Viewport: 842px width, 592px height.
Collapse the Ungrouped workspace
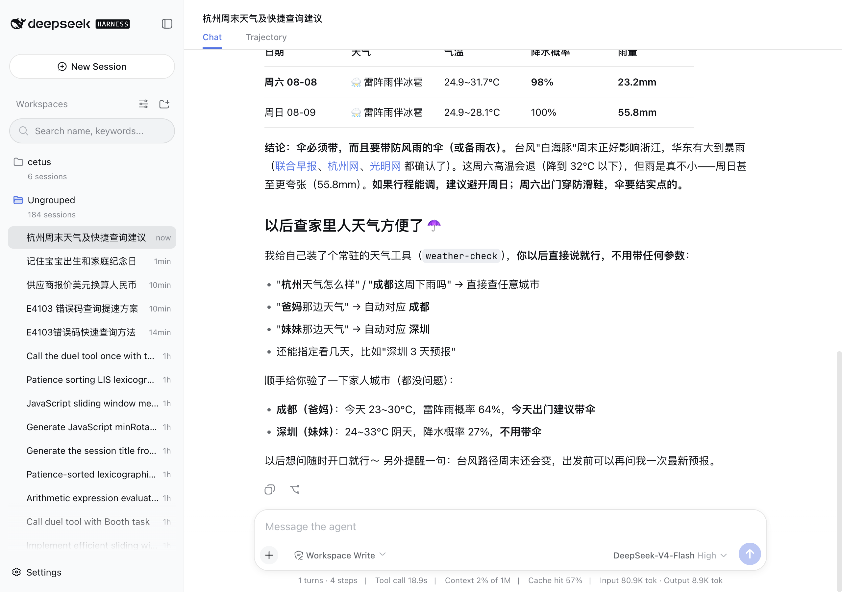click(x=92, y=207)
